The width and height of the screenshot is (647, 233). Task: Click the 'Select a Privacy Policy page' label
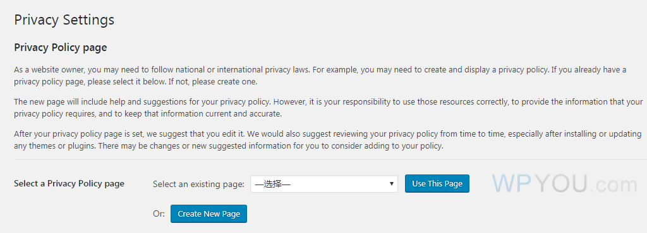[x=70, y=184]
